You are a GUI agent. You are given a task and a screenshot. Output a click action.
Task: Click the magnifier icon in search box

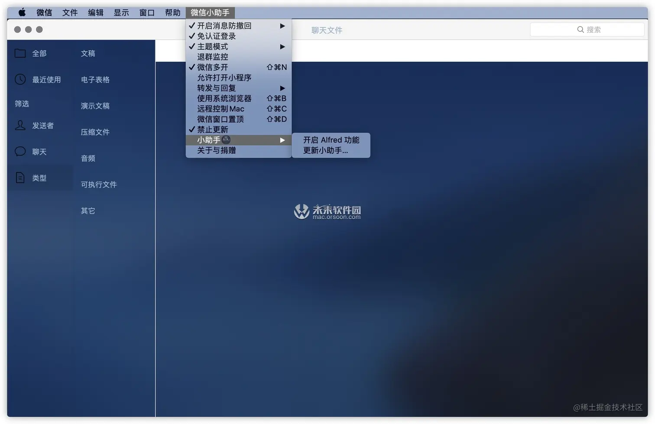coord(580,29)
